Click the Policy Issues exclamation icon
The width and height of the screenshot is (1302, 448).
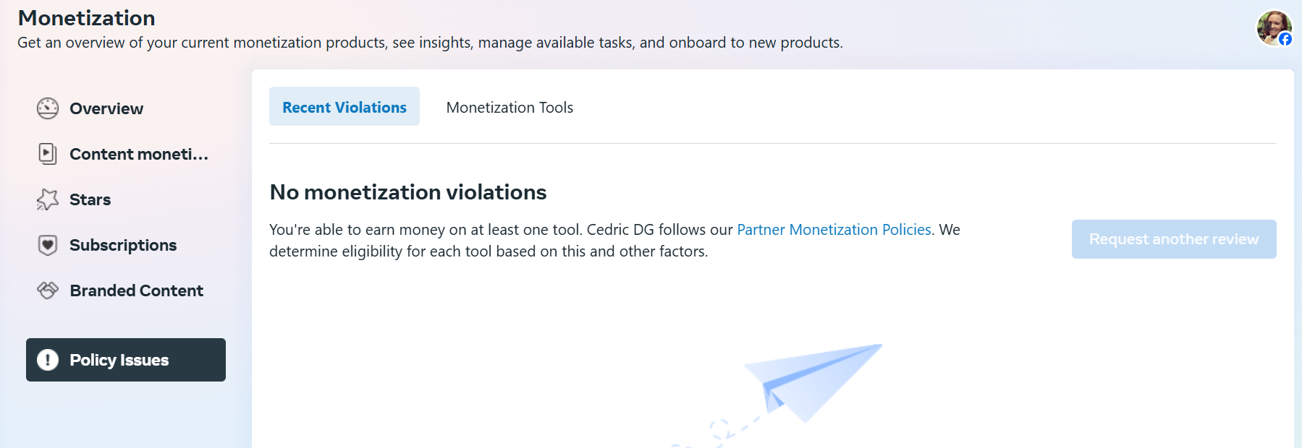48,360
